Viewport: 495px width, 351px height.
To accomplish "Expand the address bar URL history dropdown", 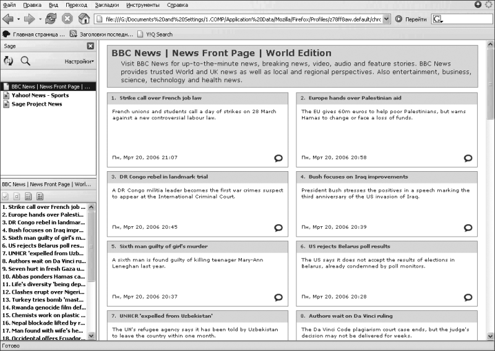I will click(387, 19).
